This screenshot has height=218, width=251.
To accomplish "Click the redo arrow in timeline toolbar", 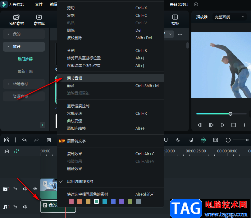I will pyautogui.click(x=36, y=140).
